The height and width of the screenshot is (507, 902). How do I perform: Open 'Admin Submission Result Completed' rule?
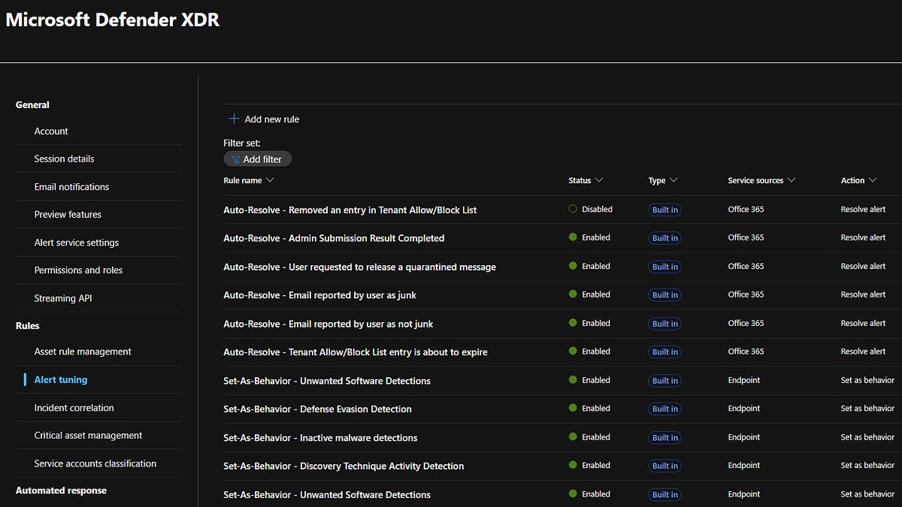point(334,238)
